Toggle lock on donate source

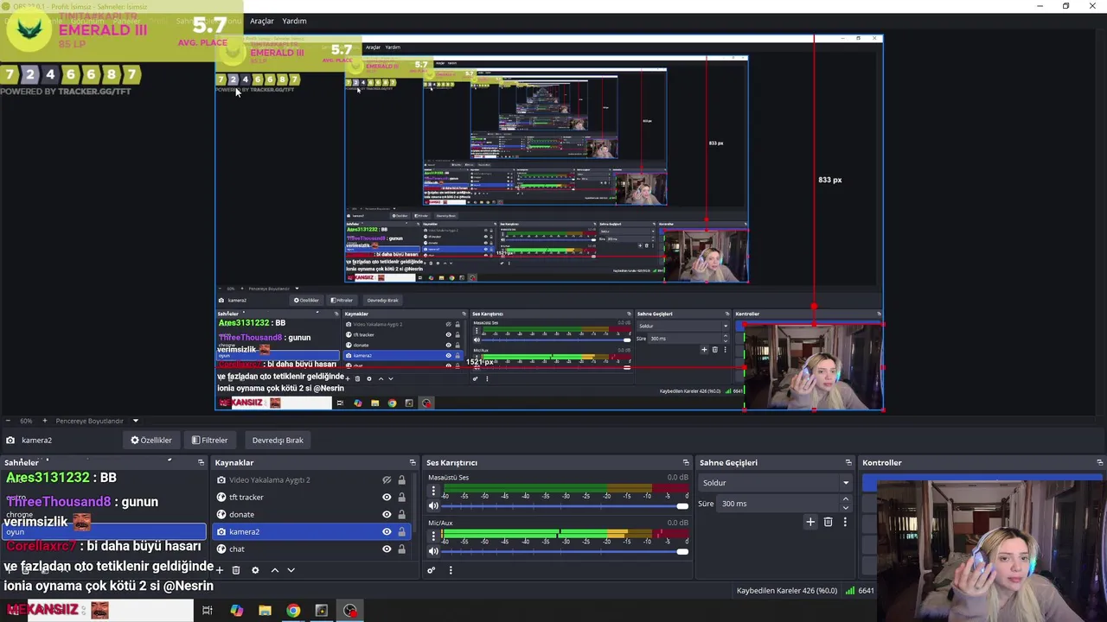coord(401,515)
